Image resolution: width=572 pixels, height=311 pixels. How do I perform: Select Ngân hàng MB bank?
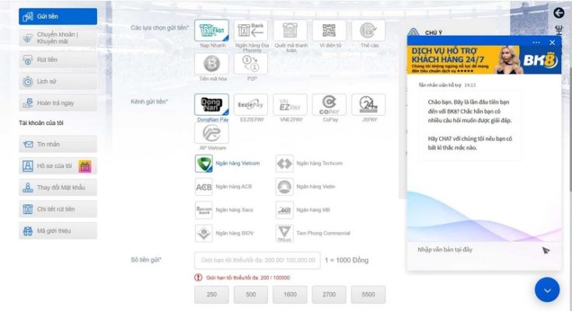point(303,210)
